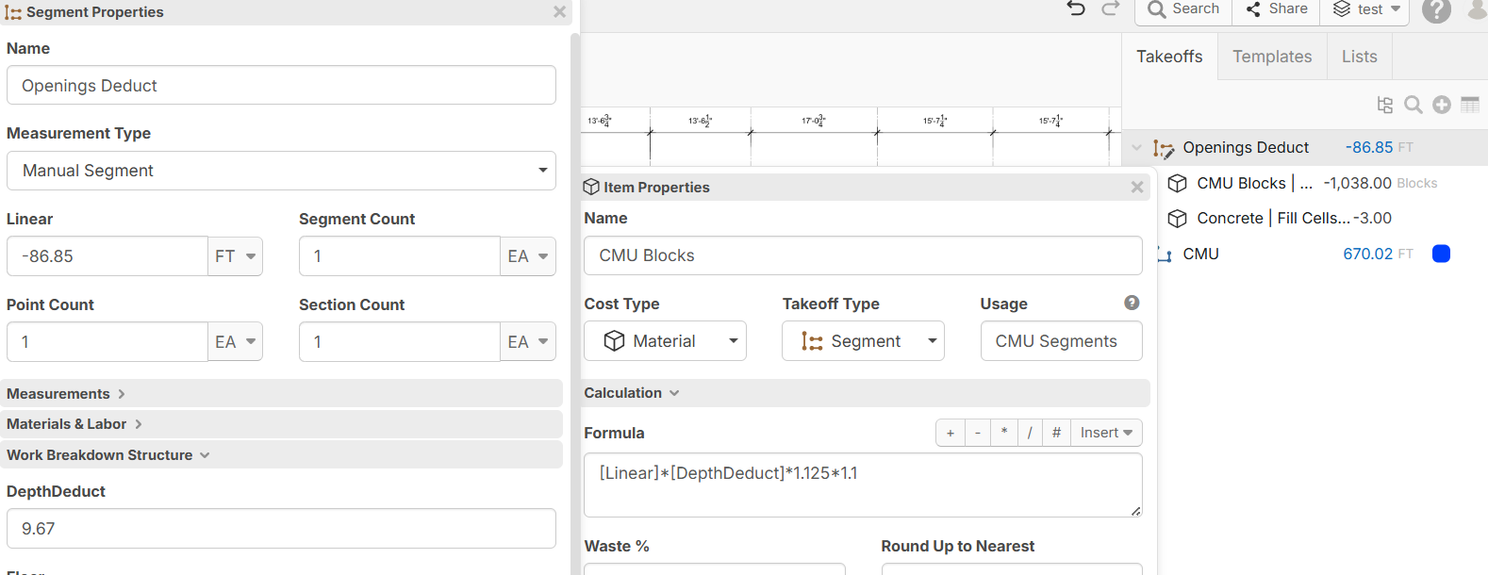Screen dimensions: 1488x575
Task: Open the Cost Type Material dropdown
Action: coord(665,341)
